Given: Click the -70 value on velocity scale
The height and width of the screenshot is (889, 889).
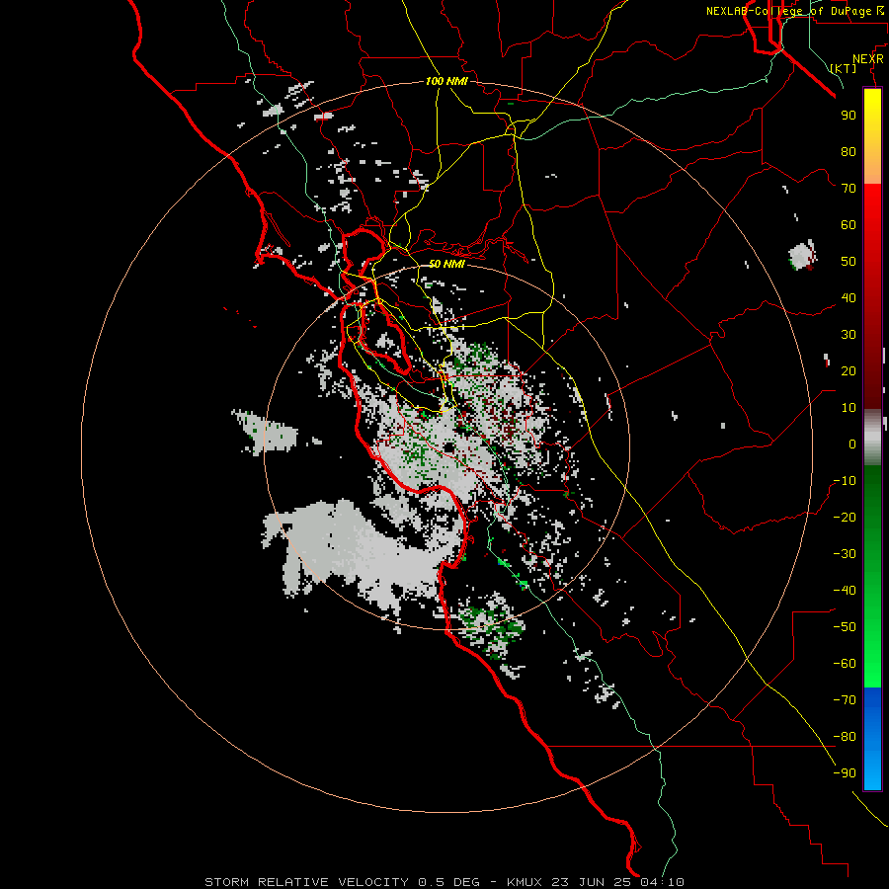Looking at the screenshot, I should (845, 700).
